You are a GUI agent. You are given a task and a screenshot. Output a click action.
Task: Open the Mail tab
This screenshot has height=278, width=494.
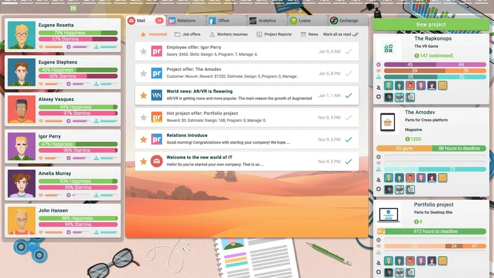point(146,20)
